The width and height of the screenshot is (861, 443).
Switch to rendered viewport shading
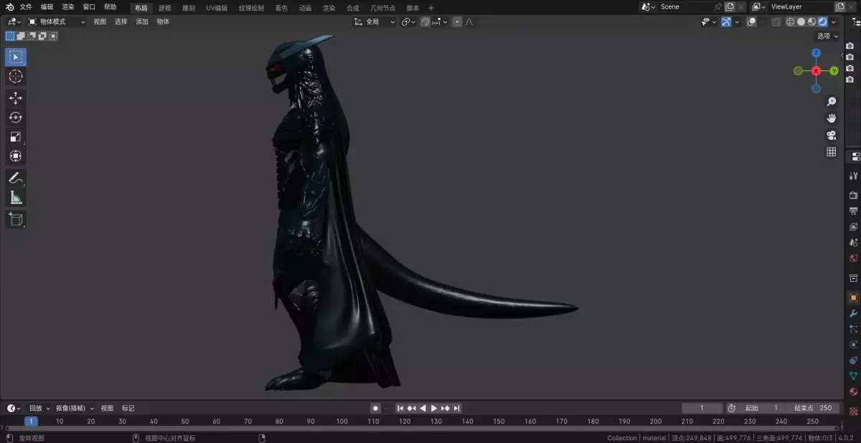[822, 22]
